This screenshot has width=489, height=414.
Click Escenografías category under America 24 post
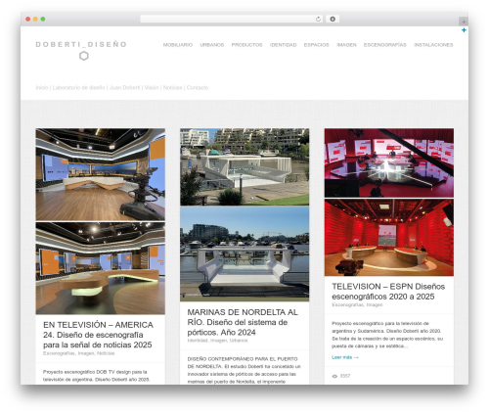[59, 353]
